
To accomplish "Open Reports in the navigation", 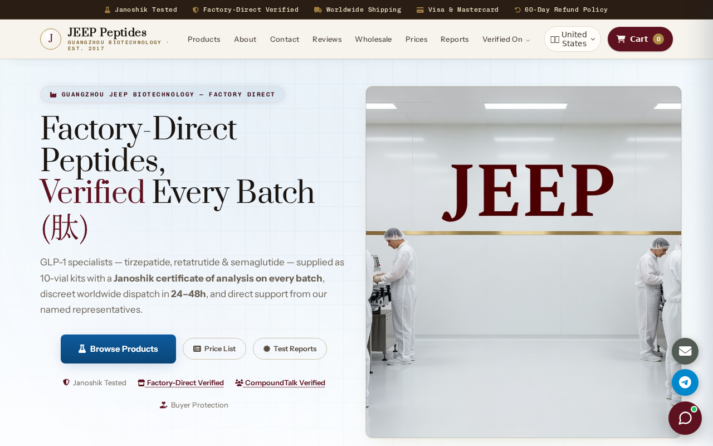I will click(x=455, y=39).
